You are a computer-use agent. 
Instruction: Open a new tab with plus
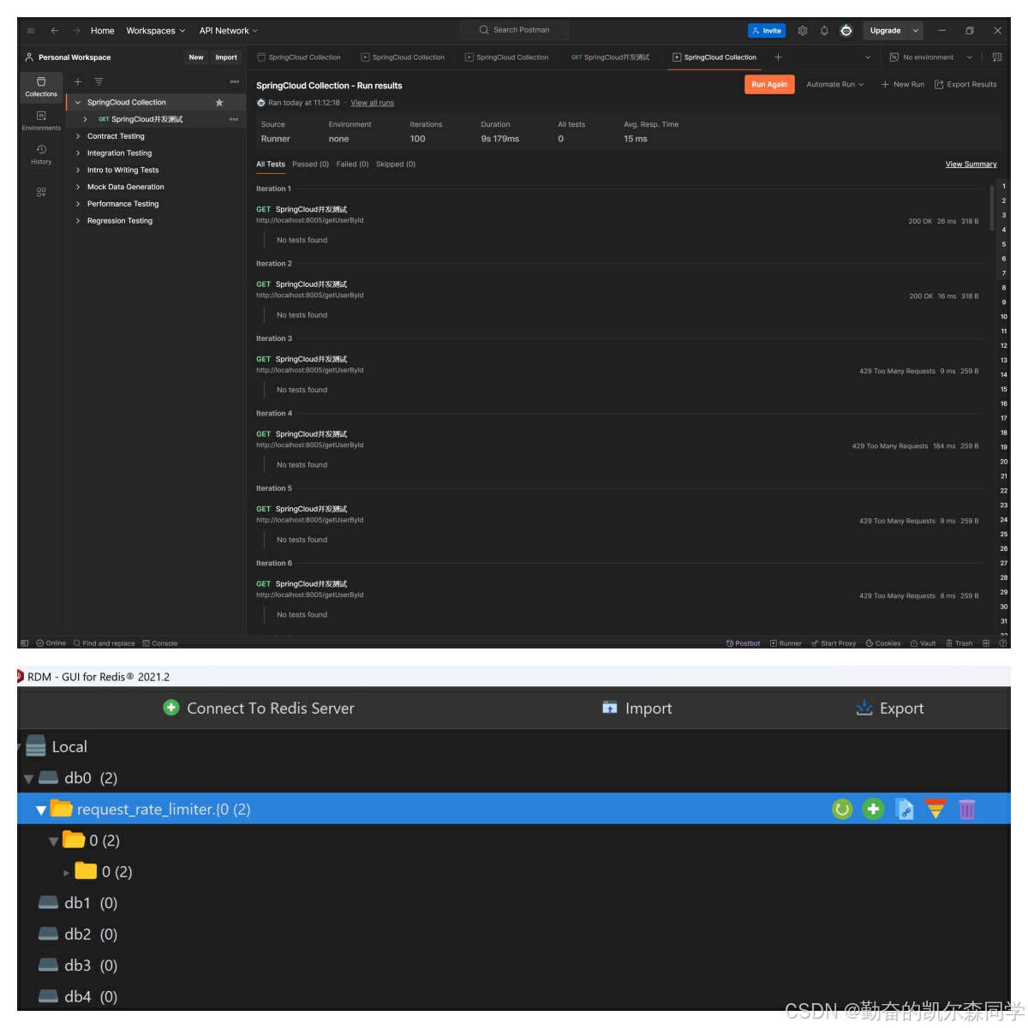[x=778, y=57]
